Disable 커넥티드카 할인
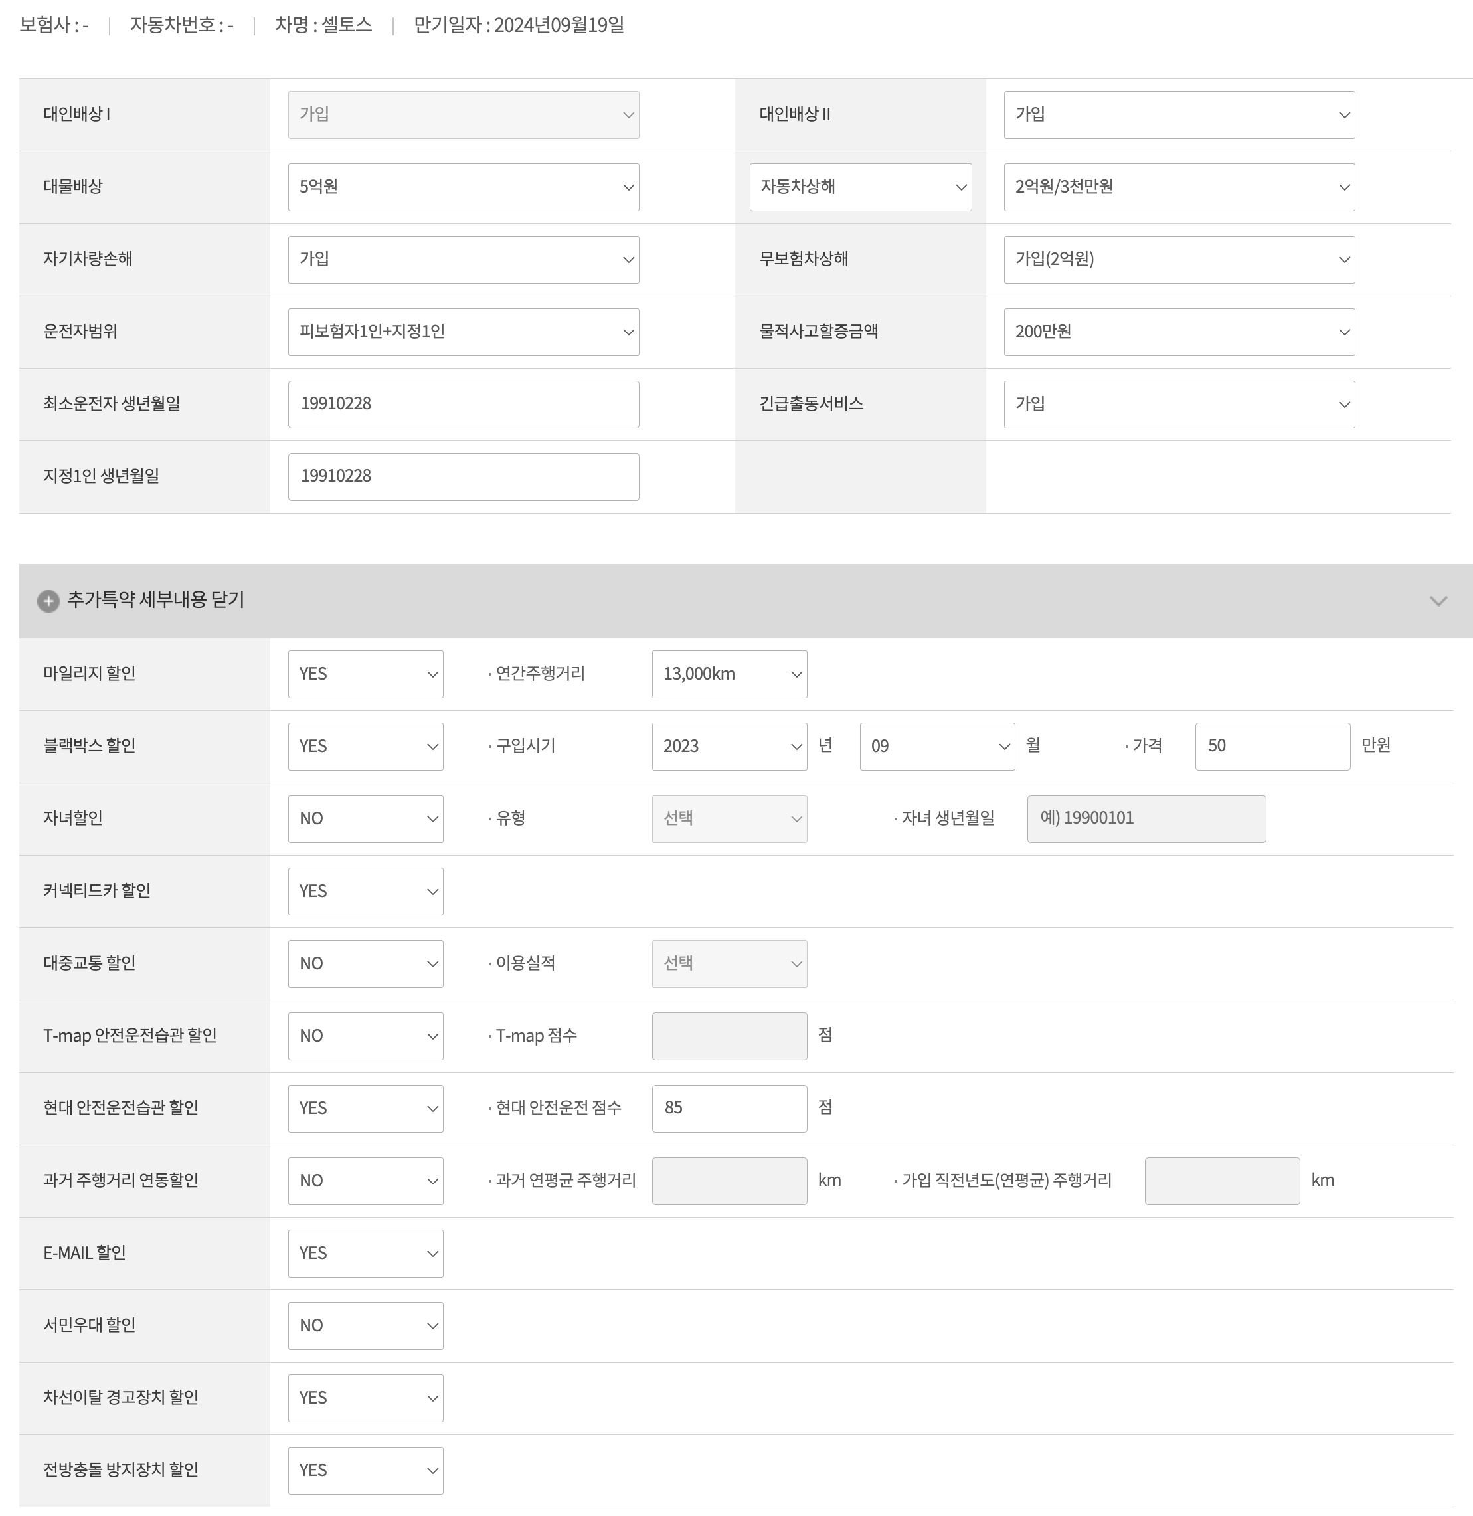Image resolution: width=1473 pixels, height=1516 pixels. pos(365,891)
